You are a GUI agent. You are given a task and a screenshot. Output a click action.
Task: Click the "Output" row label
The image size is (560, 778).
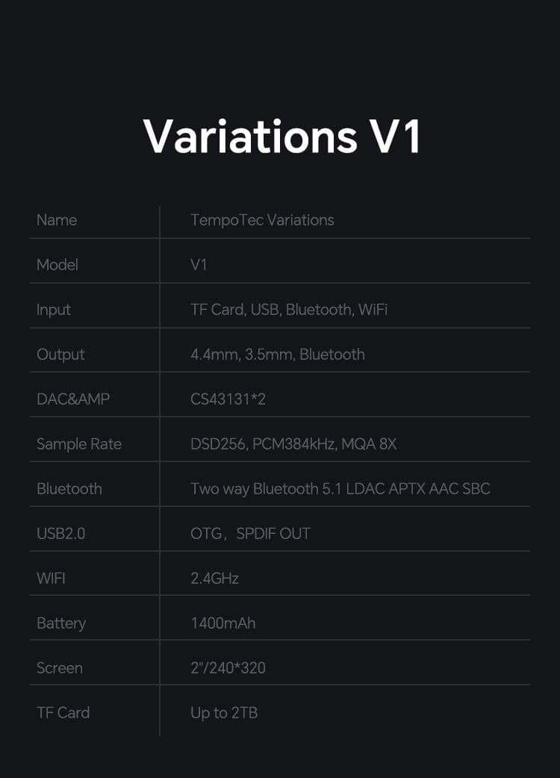(60, 355)
